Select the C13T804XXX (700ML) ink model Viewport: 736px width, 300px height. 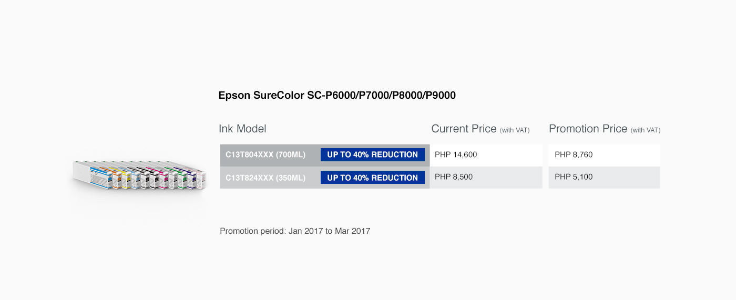pos(265,155)
